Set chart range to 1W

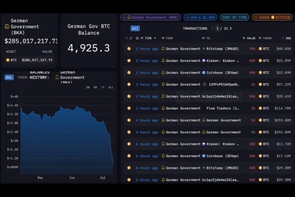(x=88, y=87)
